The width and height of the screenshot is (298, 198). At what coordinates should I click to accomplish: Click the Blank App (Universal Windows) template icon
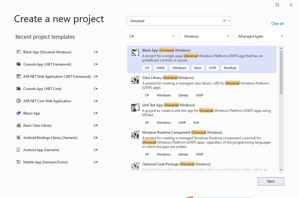click(135, 52)
